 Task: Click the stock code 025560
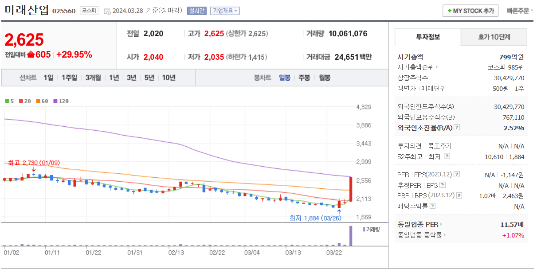click(x=64, y=11)
